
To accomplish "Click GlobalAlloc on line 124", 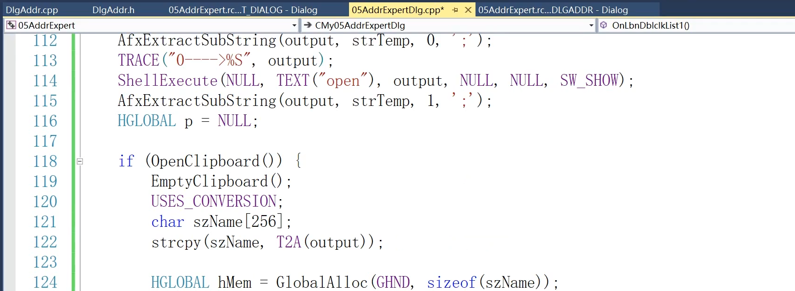I will coord(322,283).
